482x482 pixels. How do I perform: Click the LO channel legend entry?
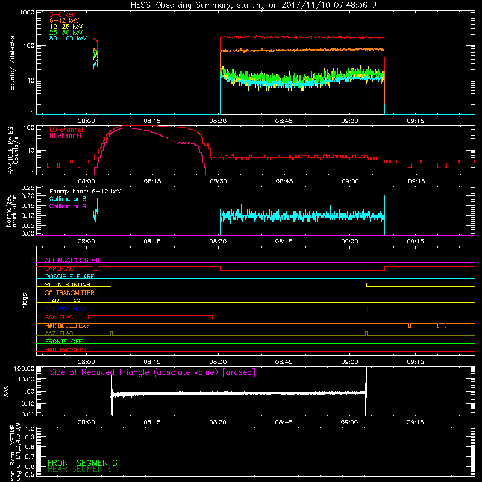pos(66,130)
